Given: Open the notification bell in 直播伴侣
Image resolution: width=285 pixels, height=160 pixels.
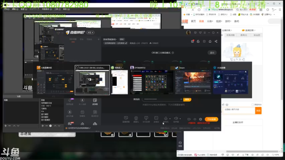Looking at the screenshot, I should pyautogui.click(x=210, y=41).
